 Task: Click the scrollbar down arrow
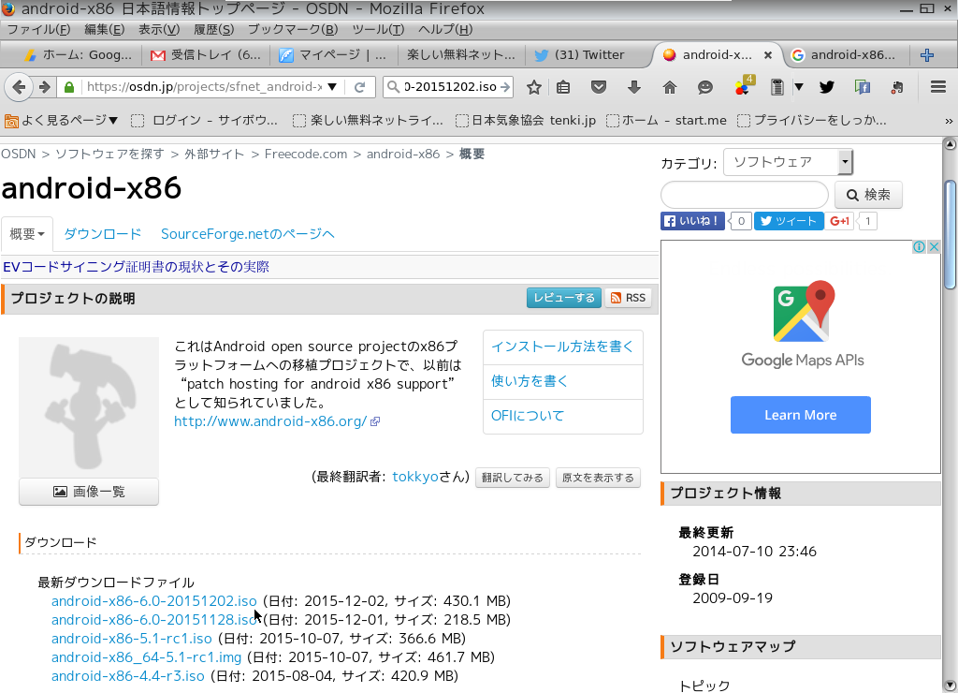pyautogui.click(x=950, y=686)
